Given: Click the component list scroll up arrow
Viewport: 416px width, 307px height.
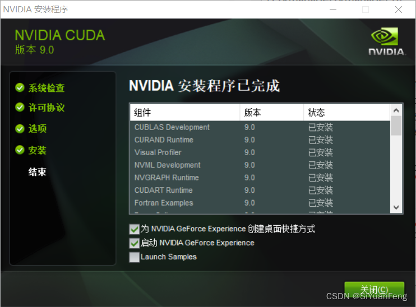Looking at the screenshot, I should [x=396, y=110].
